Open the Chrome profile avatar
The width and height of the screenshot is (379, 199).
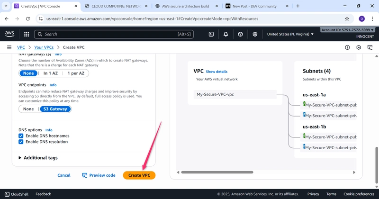click(361, 18)
